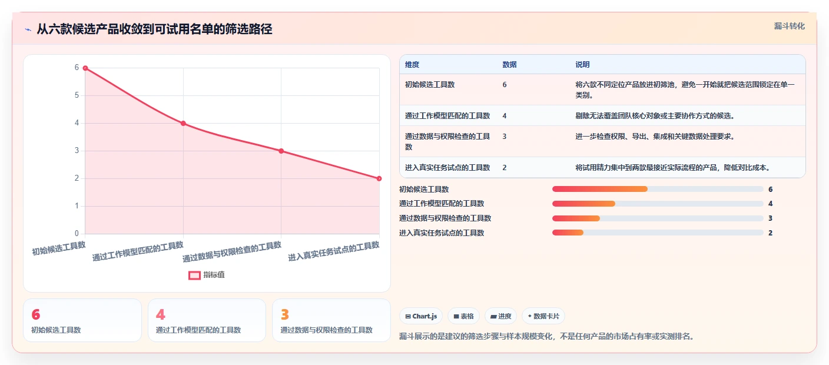Click the description starting 剔除无法覆盖团队核心对象
This screenshot has width=829, height=365.
pos(655,115)
